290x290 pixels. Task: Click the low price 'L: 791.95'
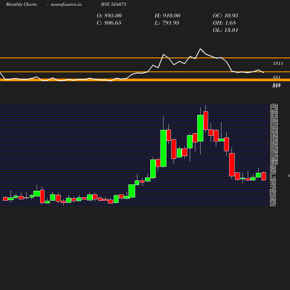(x=167, y=23)
